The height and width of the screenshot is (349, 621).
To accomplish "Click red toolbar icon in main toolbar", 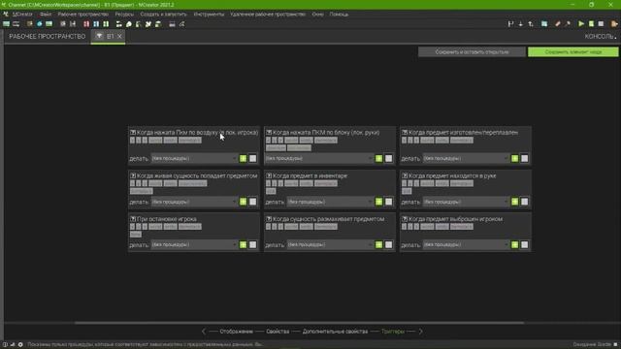I will pyautogui.click(x=86, y=24).
